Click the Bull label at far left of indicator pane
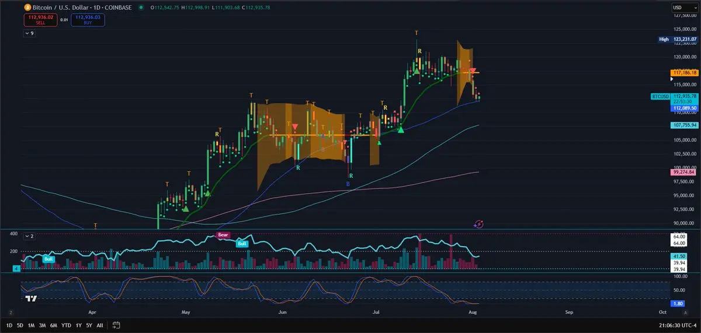The width and height of the screenshot is (701, 333). coord(49,258)
